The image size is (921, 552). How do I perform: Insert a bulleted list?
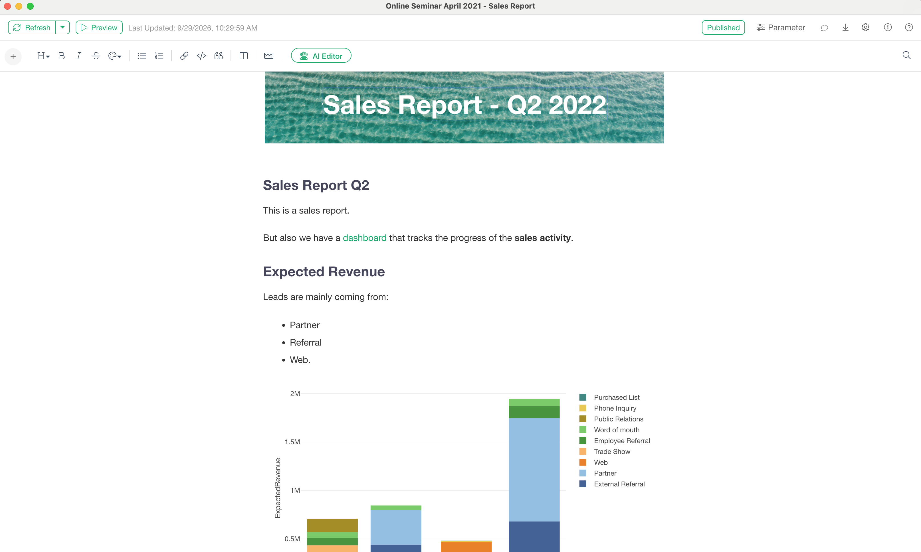pos(142,56)
